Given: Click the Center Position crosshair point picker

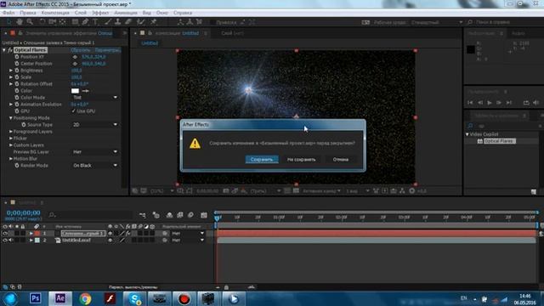Looking at the screenshot, I should pos(75,64).
